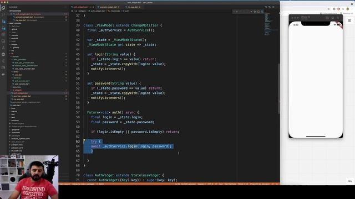Click the iPhone simulator home indicator bar
This screenshot has width=355, height=199.
316,137
